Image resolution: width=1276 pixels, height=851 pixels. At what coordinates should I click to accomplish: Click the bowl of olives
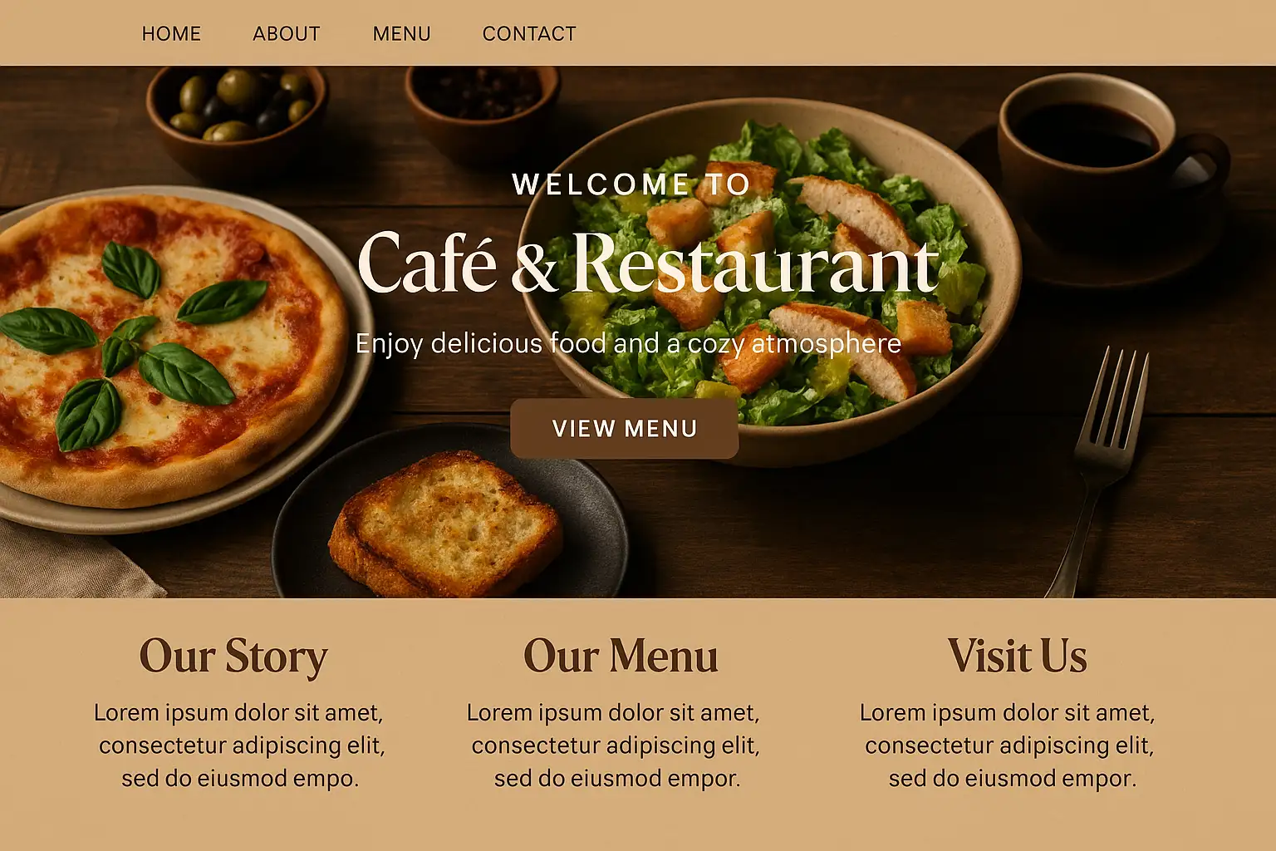pyautogui.click(x=237, y=112)
